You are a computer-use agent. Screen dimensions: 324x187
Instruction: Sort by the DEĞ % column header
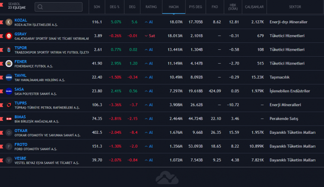114,7
